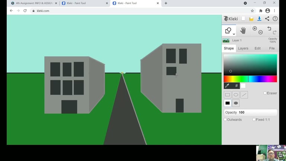Choose the rectangle outline shape
Viewport: 286px width, 161px height.
click(x=228, y=95)
